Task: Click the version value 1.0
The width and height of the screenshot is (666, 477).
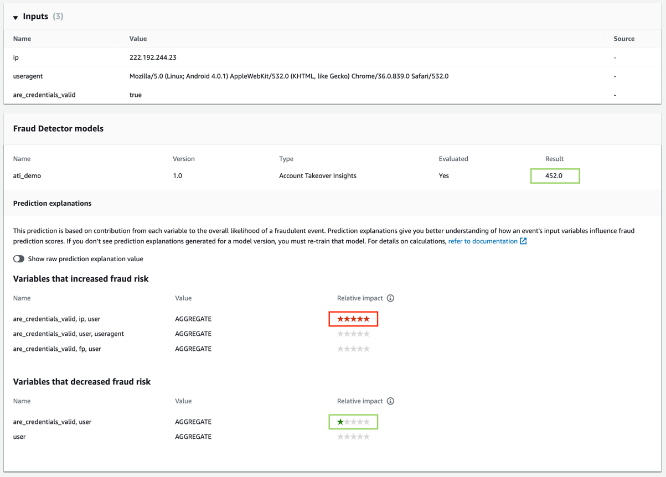Action: tap(177, 176)
